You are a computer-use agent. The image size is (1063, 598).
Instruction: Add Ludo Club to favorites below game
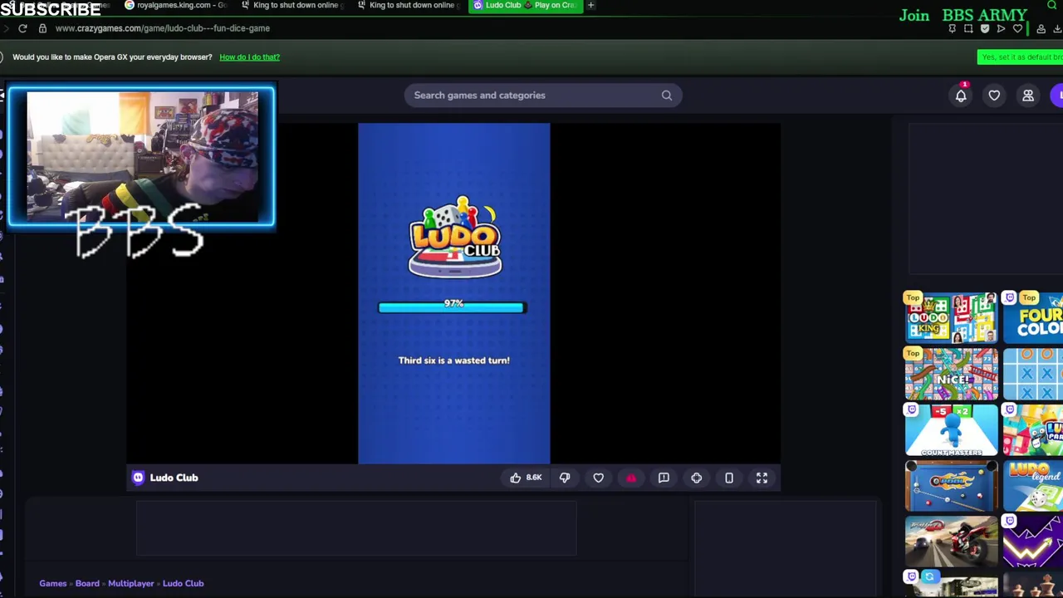pyautogui.click(x=598, y=478)
